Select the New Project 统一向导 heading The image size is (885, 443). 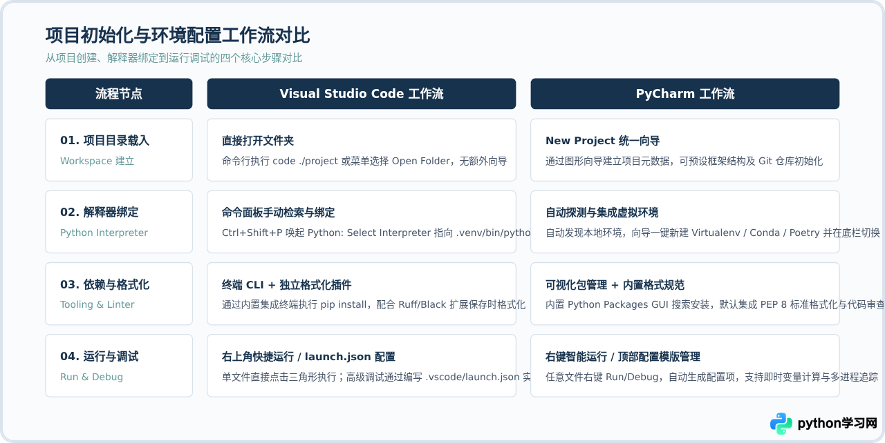point(603,140)
